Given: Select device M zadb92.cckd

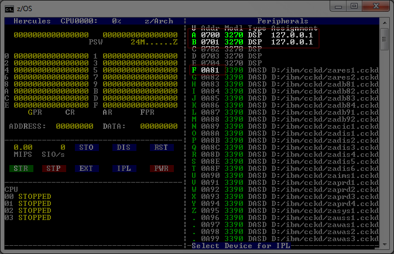Looking at the screenshot, I should (x=285, y=119).
